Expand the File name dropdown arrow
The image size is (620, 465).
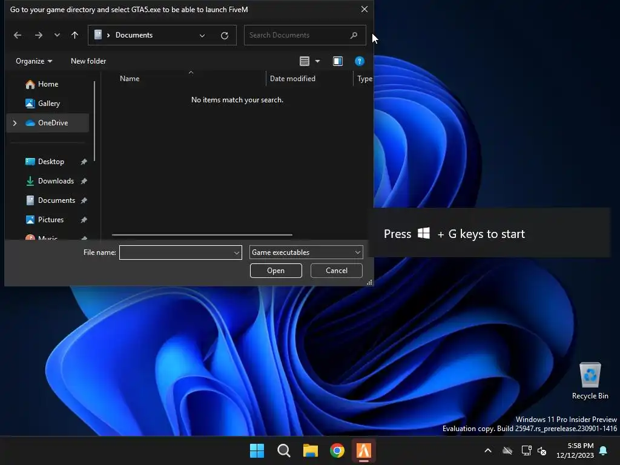(237, 252)
